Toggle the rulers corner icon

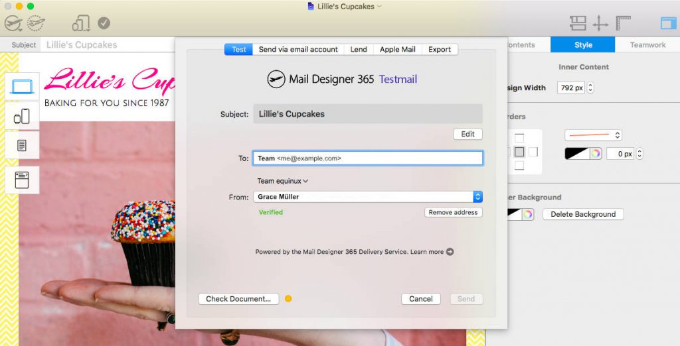click(x=623, y=23)
